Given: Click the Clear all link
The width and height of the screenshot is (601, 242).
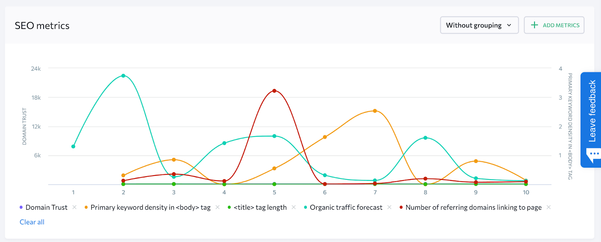Looking at the screenshot, I should 32,222.
